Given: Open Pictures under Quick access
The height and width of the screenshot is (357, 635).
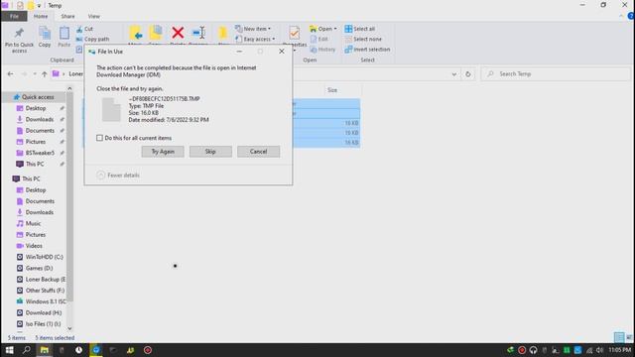Looking at the screenshot, I should (x=36, y=142).
